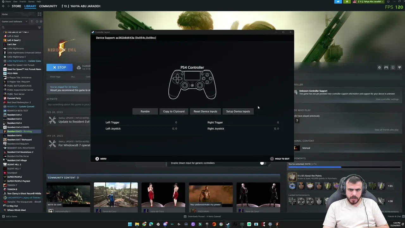Select Resident Evil Village in library
Screen dimensions: 405x228
point(17,160)
